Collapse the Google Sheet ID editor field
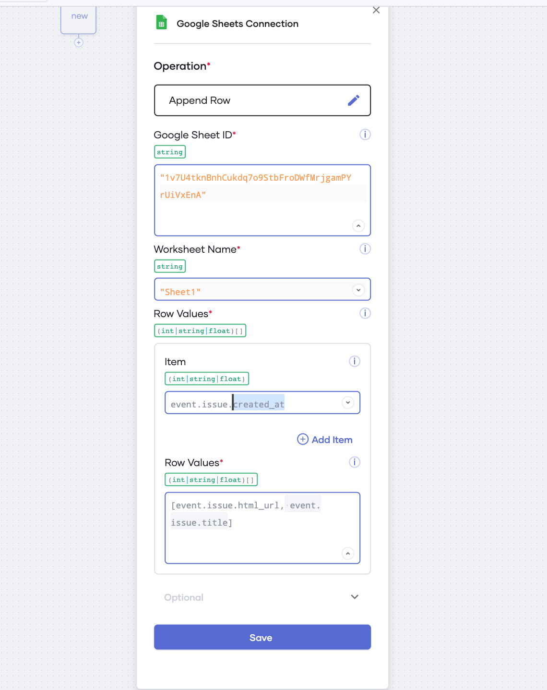Image resolution: width=547 pixels, height=690 pixels. (358, 226)
